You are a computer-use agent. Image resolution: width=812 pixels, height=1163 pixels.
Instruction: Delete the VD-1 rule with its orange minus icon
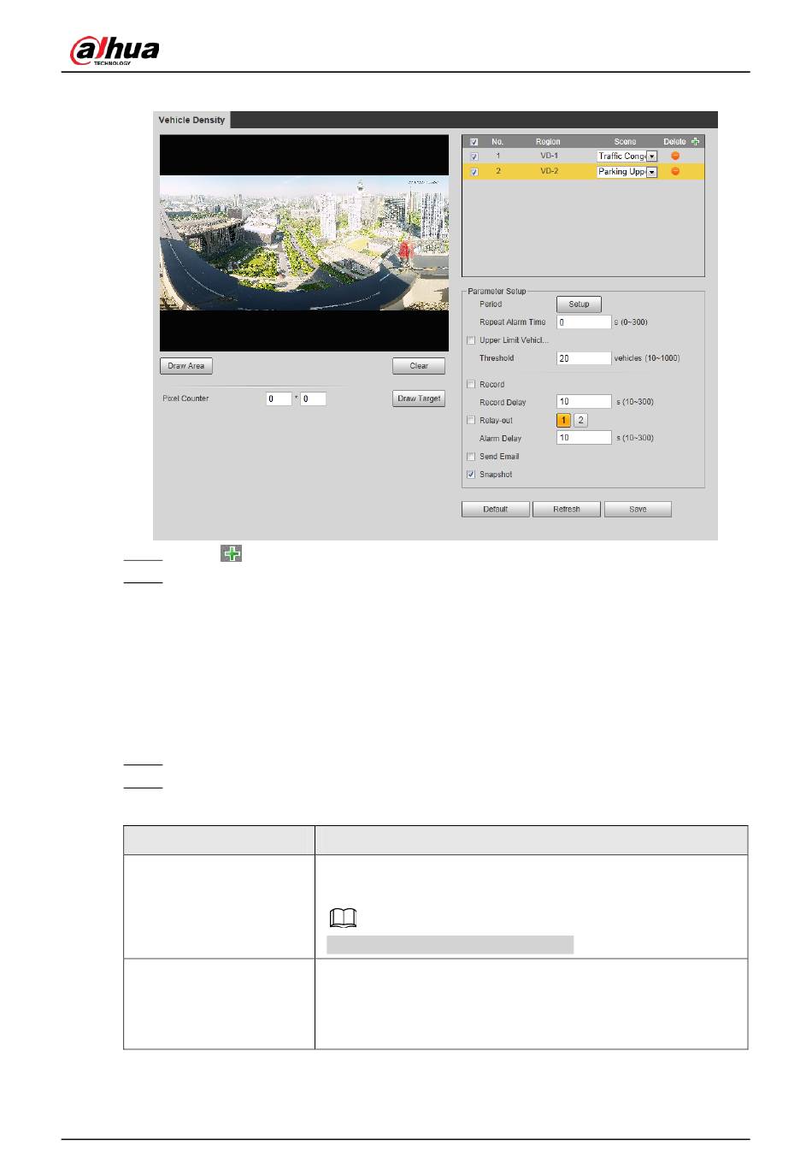674,156
